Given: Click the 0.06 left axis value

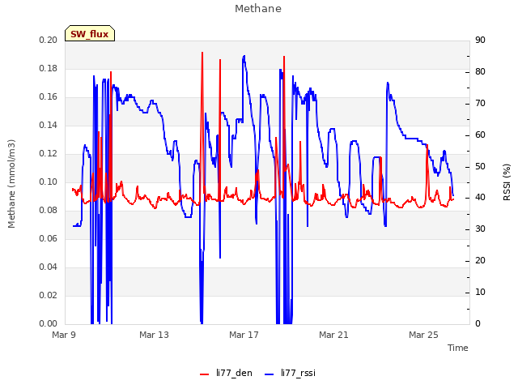Looking at the screenshot, I should coord(49,238).
